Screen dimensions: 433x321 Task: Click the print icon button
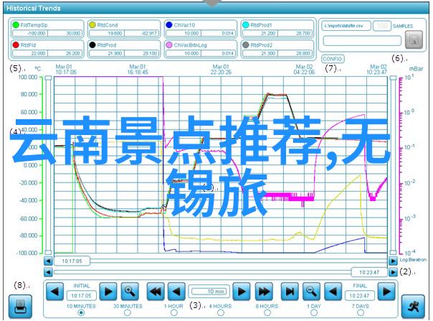pyautogui.click(x=20, y=307)
